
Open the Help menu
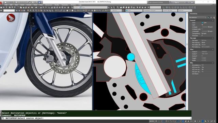pos(80,5)
